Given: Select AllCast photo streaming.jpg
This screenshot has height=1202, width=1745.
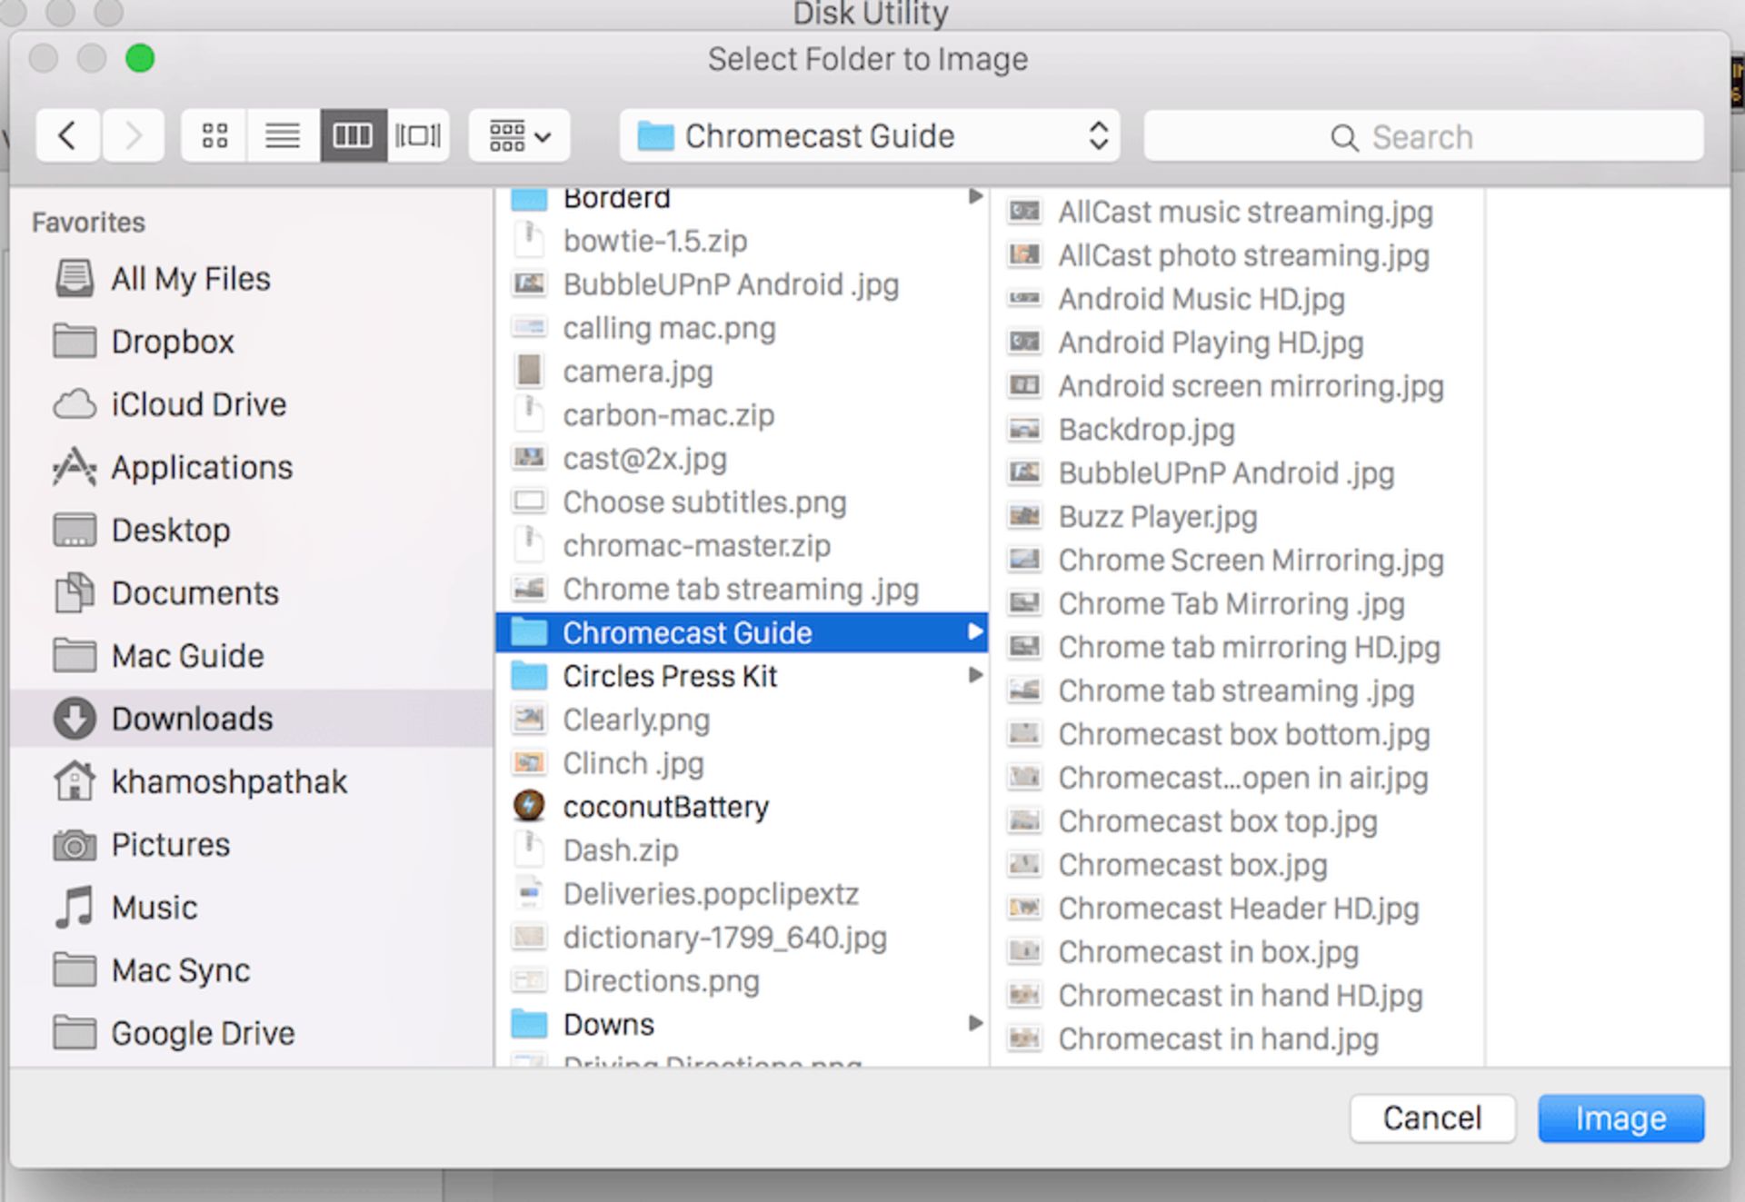Looking at the screenshot, I should coord(1237,255).
